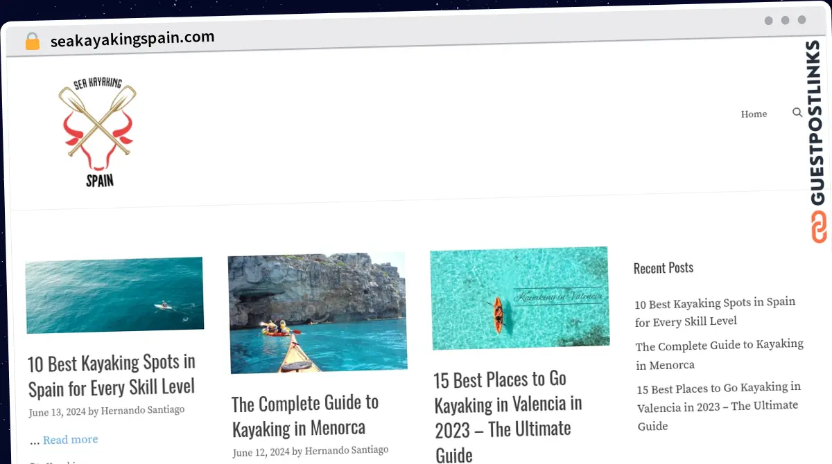This screenshot has height=464, width=832.
Task: Click the search magnifier icon
Action: click(x=797, y=112)
